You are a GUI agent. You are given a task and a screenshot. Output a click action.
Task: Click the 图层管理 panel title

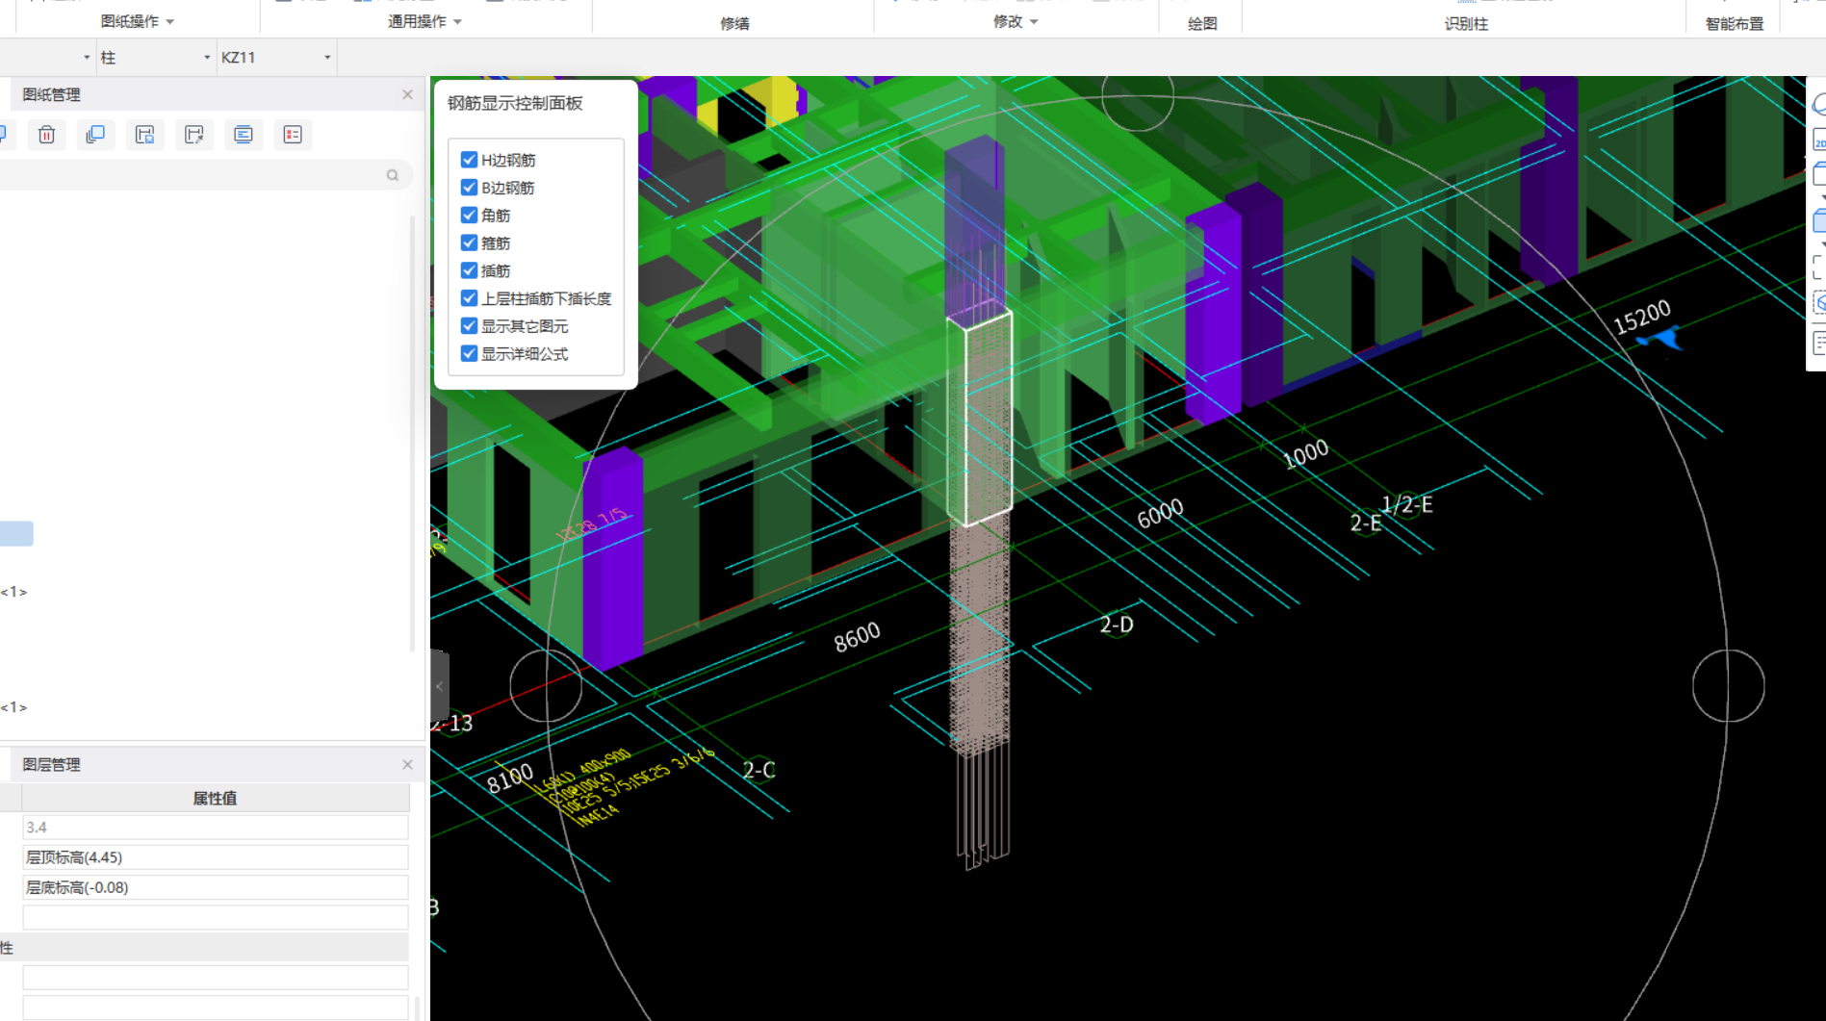pyautogui.click(x=51, y=764)
